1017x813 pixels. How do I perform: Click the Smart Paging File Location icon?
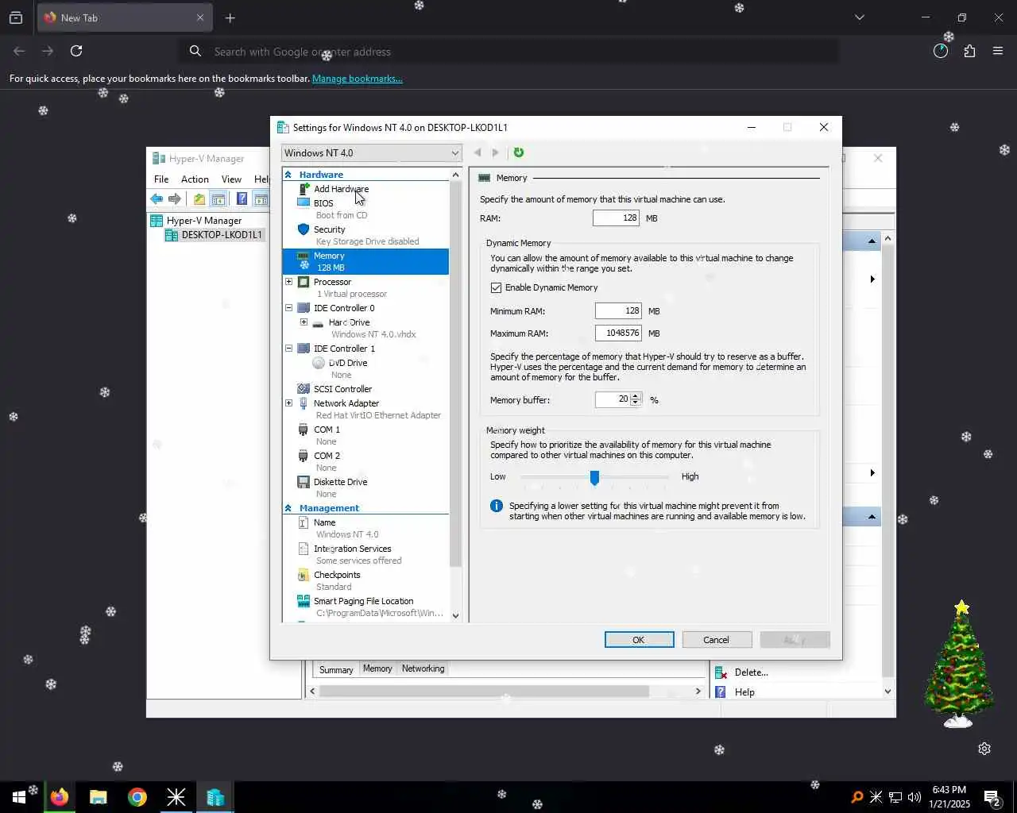point(303,601)
